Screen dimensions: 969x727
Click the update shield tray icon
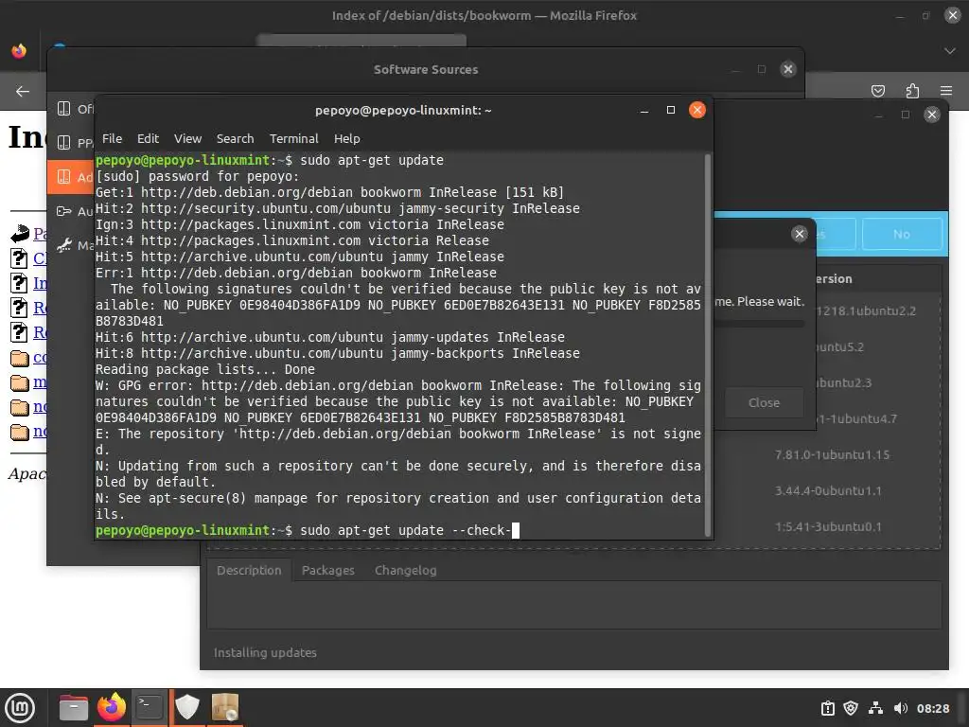(x=851, y=708)
